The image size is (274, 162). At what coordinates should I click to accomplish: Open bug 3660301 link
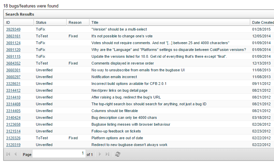point(13,70)
